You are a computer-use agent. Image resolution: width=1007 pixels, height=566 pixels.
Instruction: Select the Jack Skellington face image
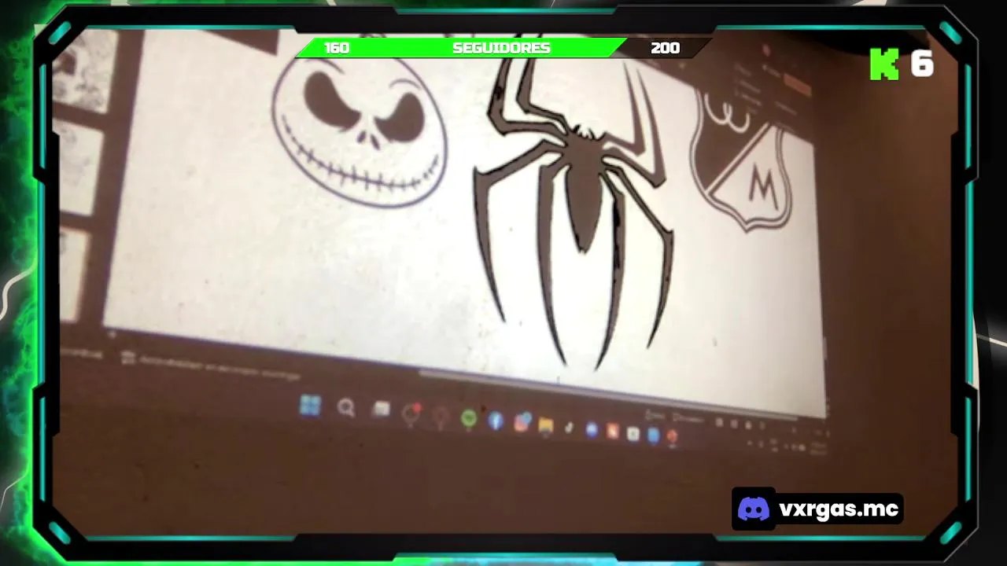pos(360,131)
